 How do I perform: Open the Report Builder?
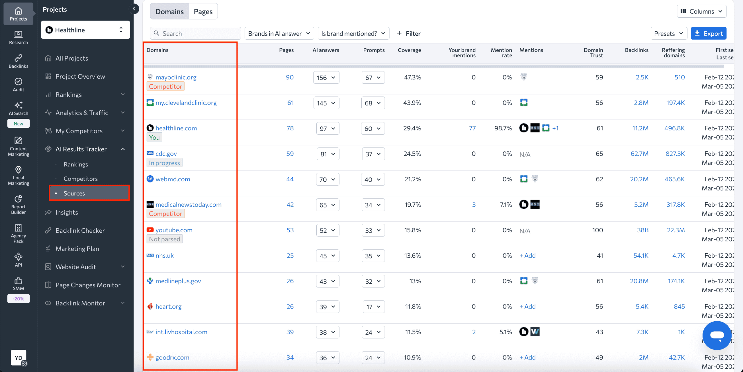pos(18,204)
